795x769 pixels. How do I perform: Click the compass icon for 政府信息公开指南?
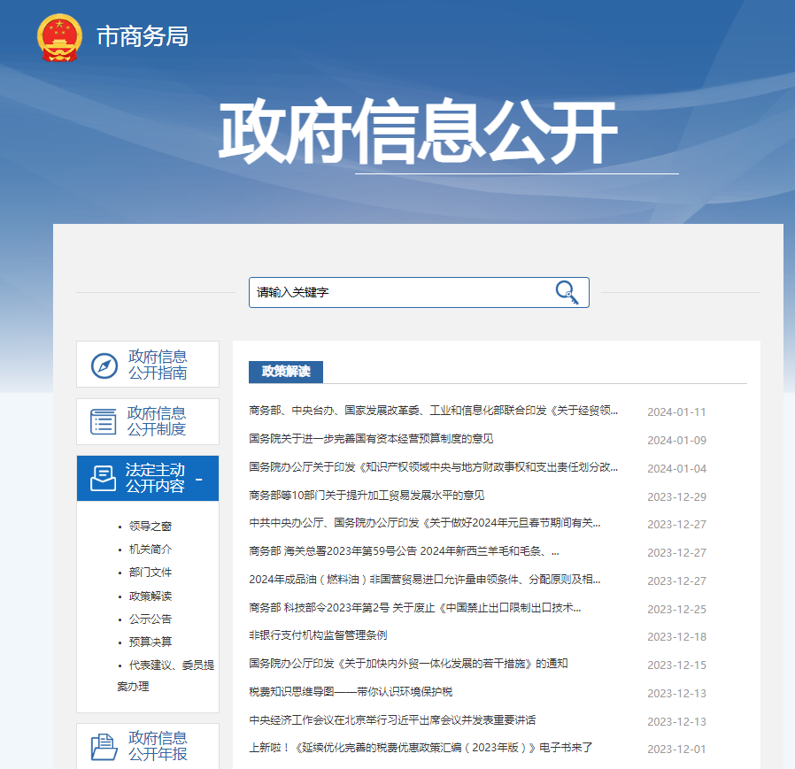tap(104, 365)
